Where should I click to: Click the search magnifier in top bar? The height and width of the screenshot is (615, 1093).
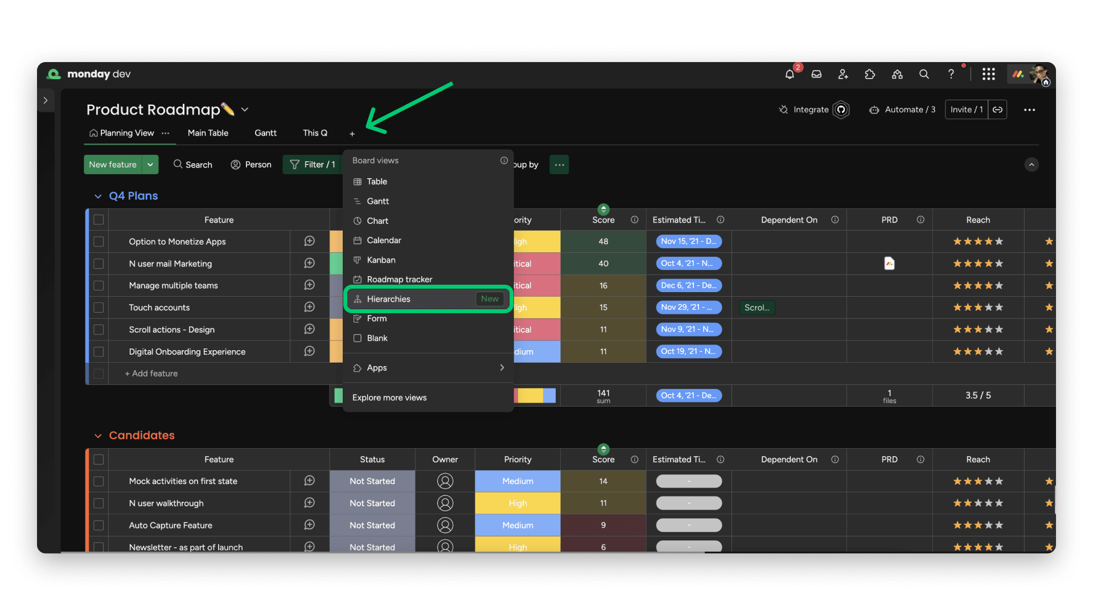(924, 75)
